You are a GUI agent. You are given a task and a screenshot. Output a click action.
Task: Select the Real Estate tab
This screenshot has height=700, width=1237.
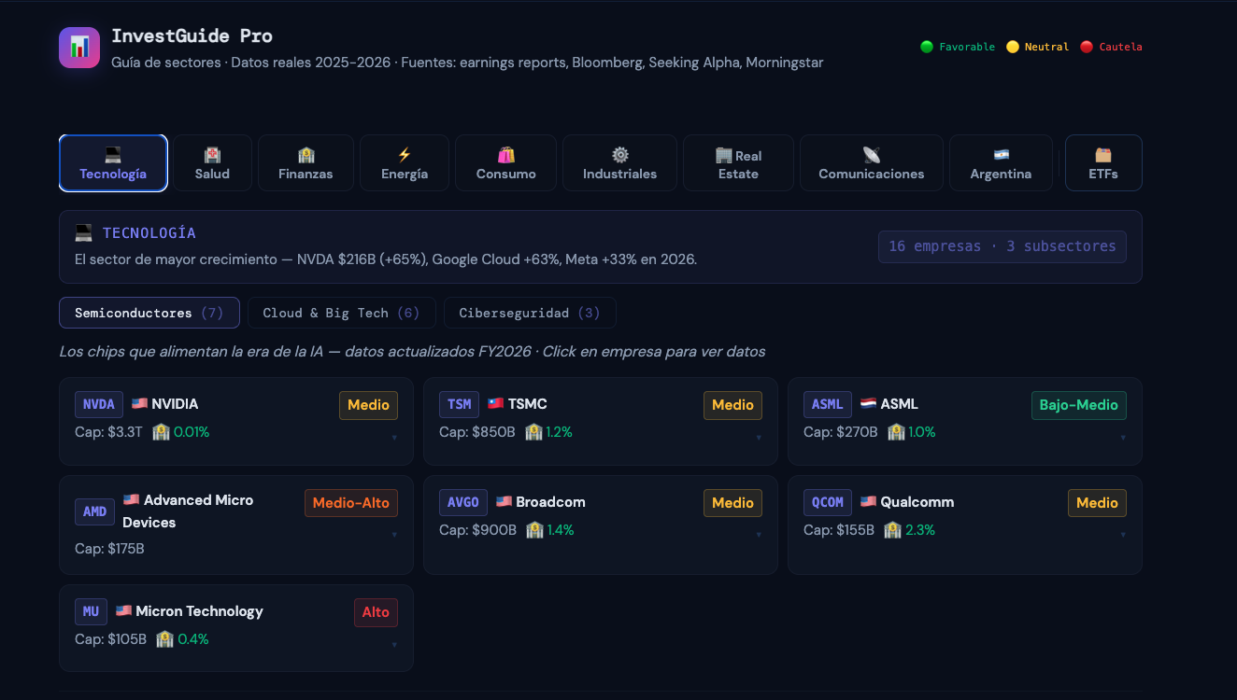click(738, 163)
